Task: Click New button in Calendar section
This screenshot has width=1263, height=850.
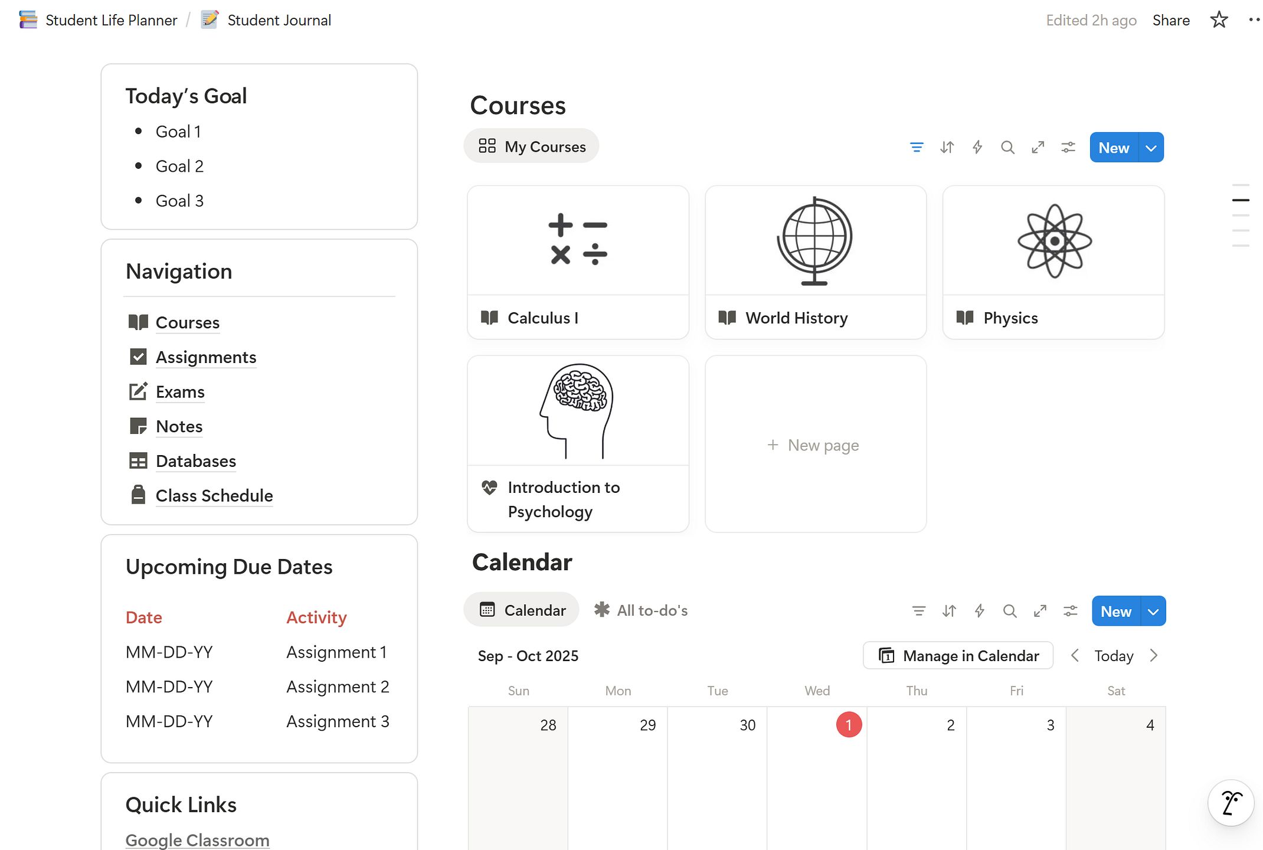Action: point(1116,612)
